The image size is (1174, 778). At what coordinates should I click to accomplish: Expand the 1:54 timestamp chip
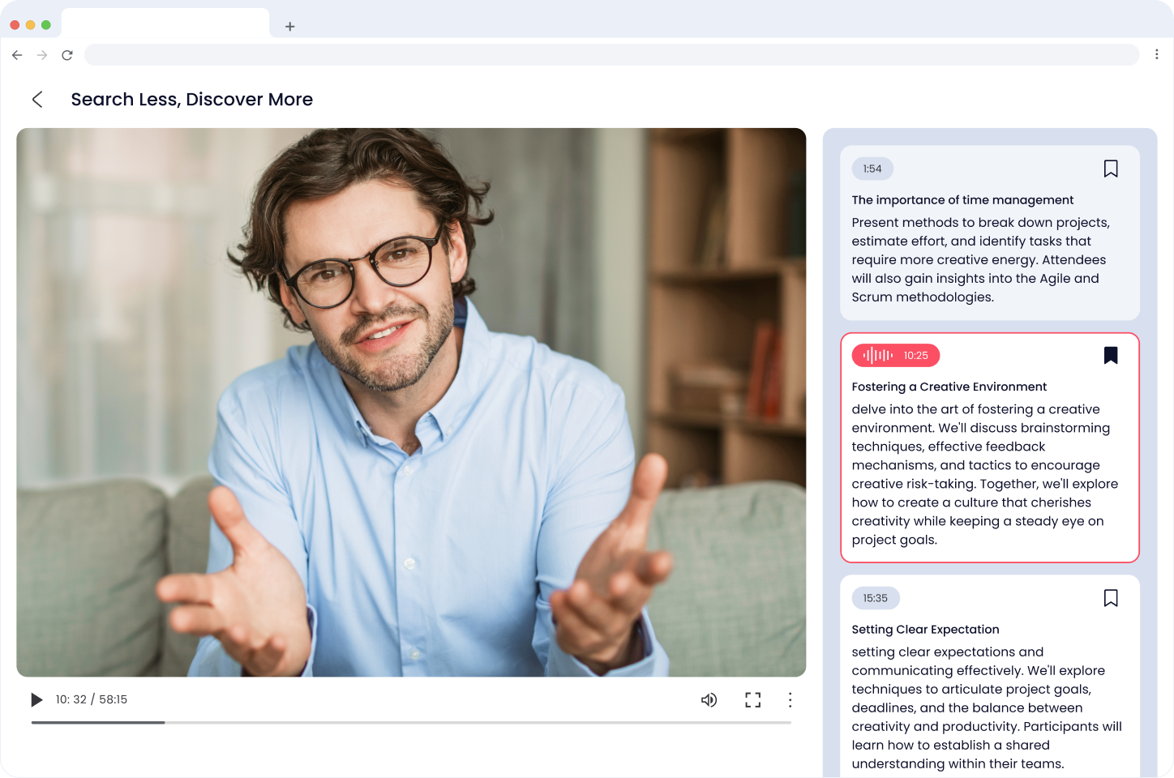(x=872, y=169)
